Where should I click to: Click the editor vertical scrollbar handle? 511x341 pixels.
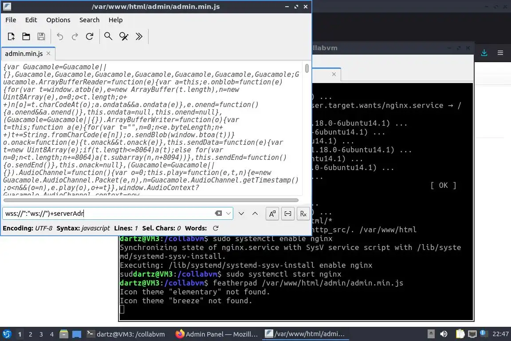pyautogui.click(x=307, y=68)
